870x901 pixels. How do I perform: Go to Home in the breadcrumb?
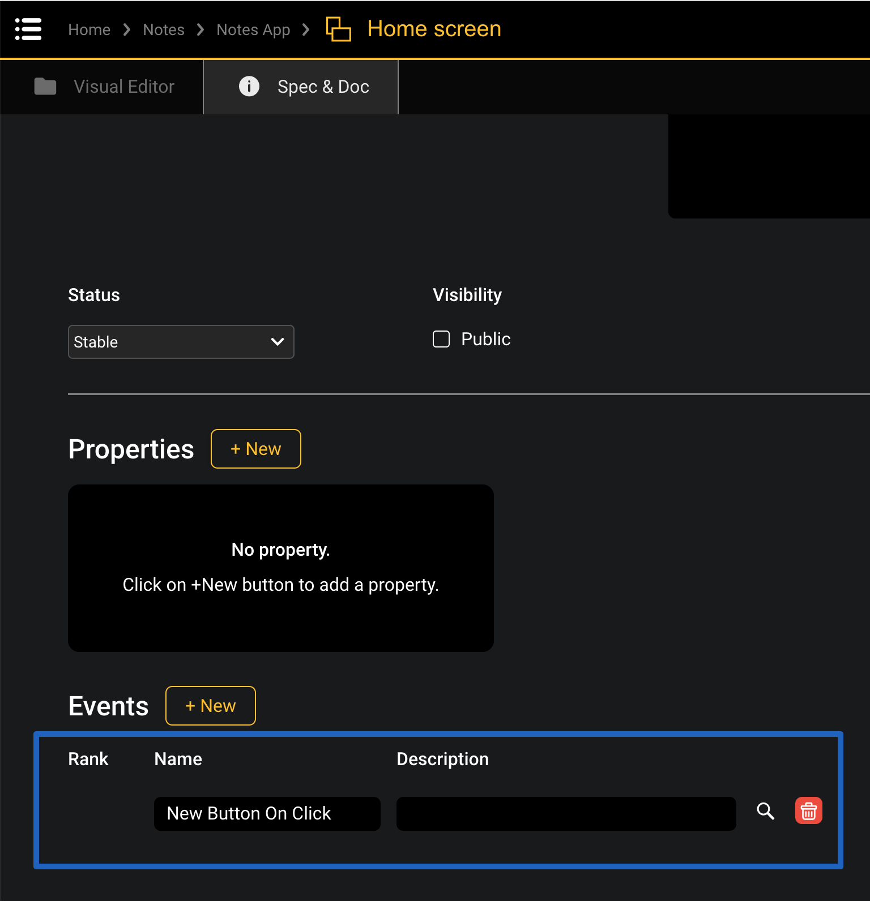point(89,29)
